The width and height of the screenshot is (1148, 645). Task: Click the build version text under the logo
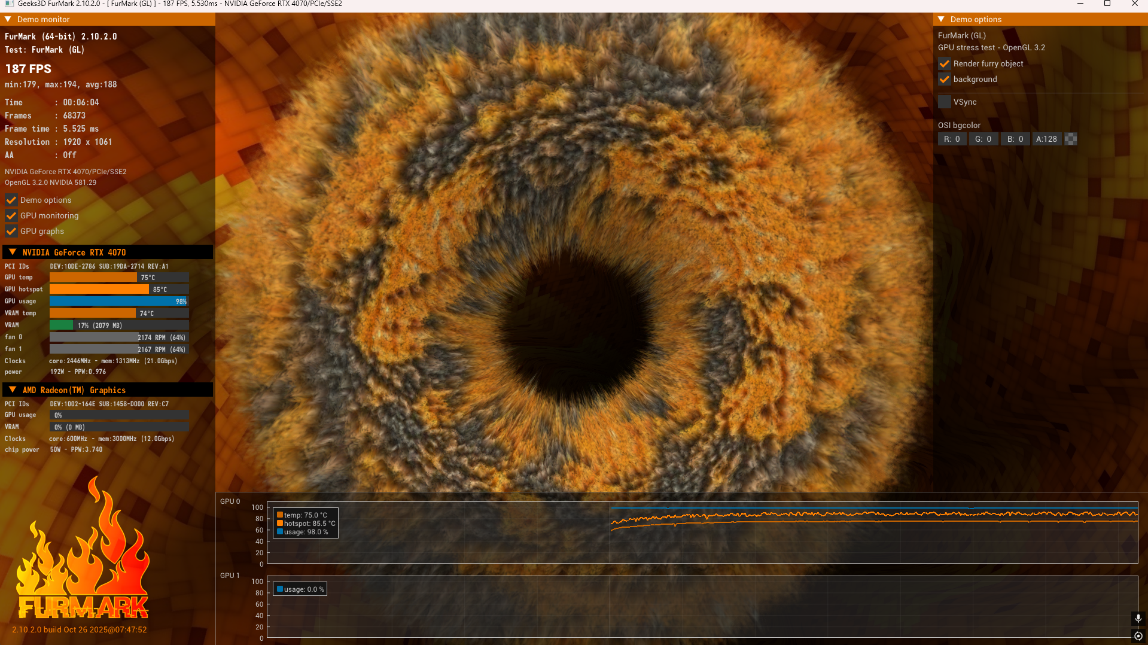pos(80,629)
